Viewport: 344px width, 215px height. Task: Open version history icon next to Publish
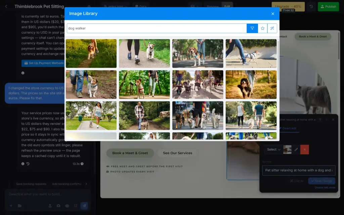[x=311, y=7]
